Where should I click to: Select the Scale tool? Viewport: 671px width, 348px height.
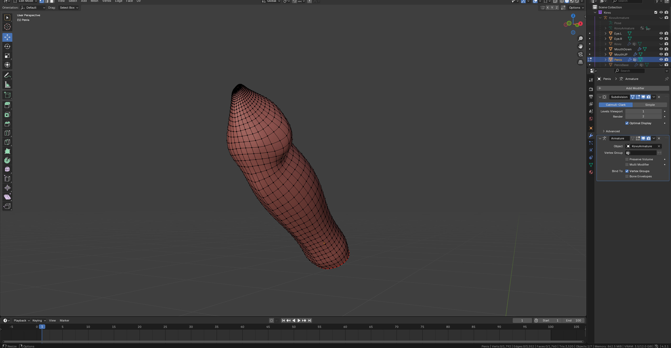click(7, 56)
